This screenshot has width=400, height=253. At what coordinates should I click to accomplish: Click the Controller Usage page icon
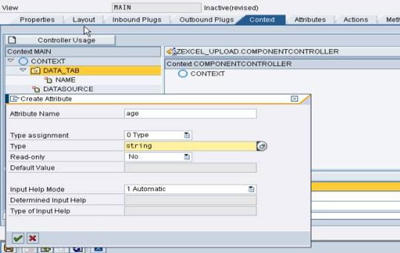(x=12, y=40)
